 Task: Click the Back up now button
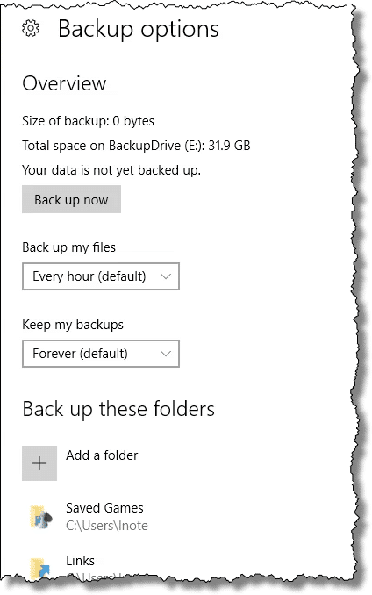coord(71,199)
